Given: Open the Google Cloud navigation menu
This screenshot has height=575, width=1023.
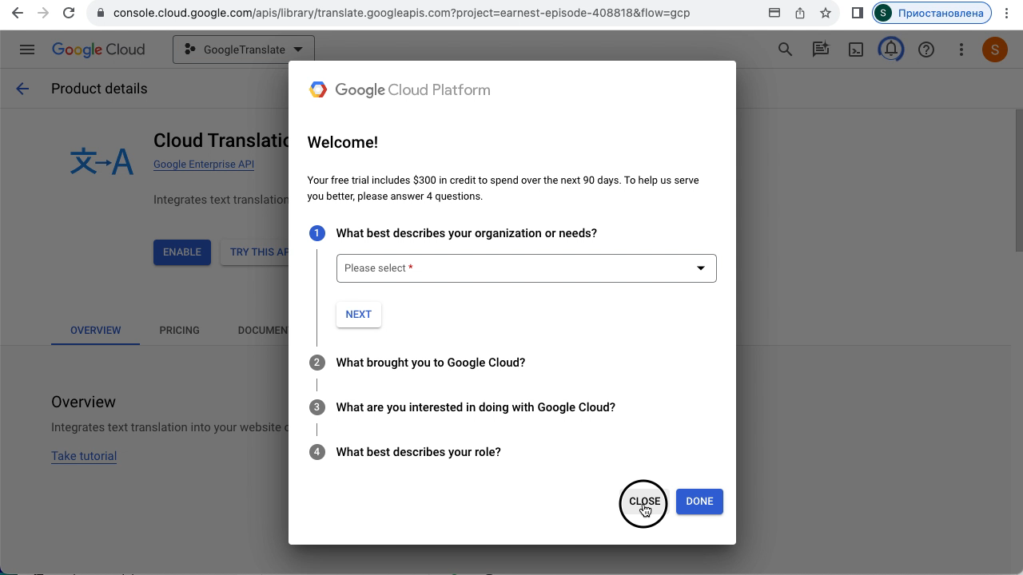Looking at the screenshot, I should pyautogui.click(x=27, y=50).
